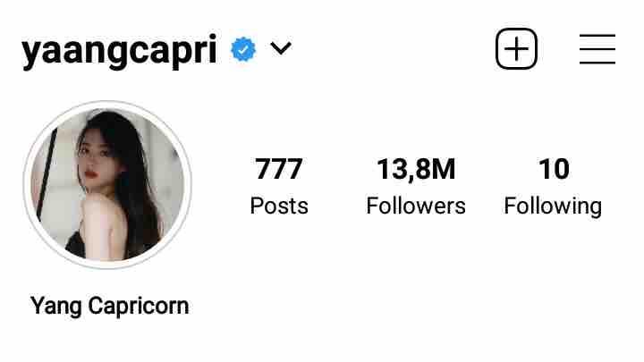This screenshot has width=644, height=362.
Task: Click the yaangcapri username header
Action: coord(119,51)
